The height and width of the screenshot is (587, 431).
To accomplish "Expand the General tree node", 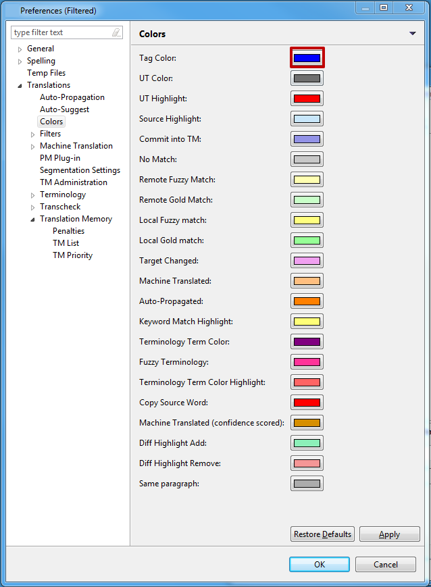I will coord(20,49).
